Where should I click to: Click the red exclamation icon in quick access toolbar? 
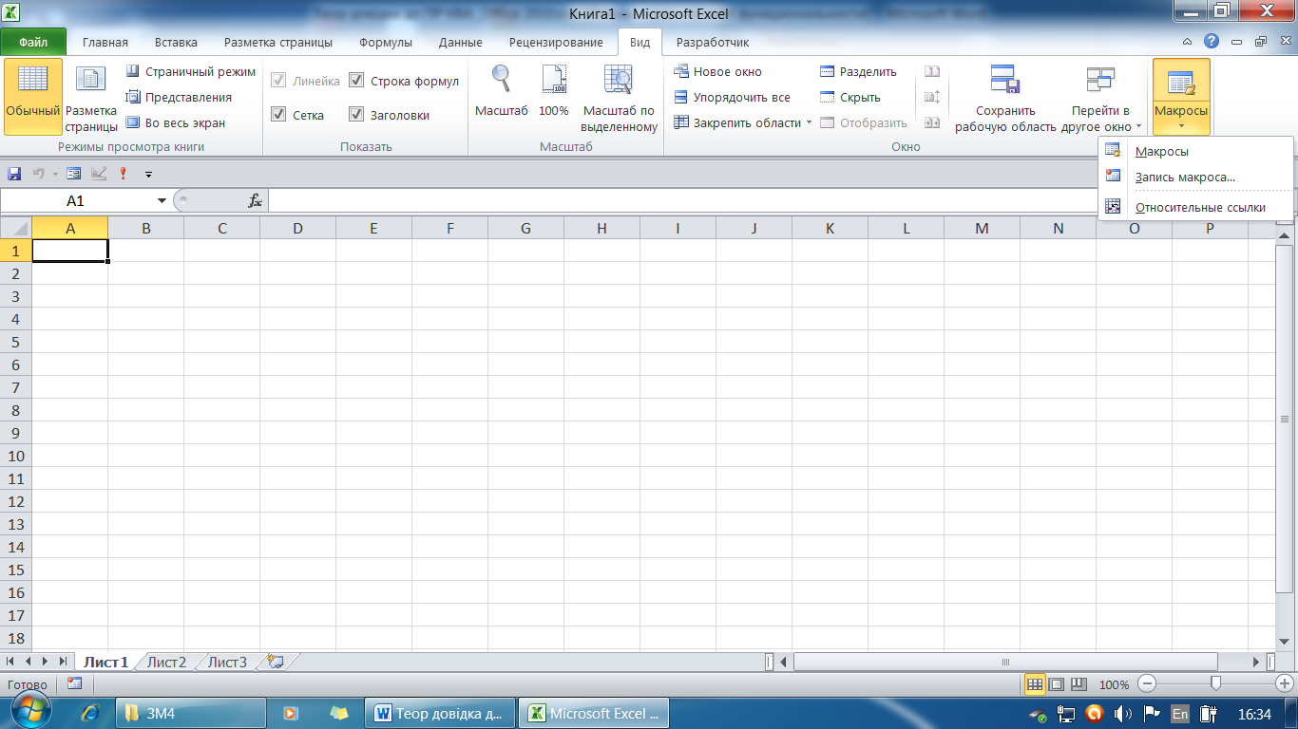point(123,174)
